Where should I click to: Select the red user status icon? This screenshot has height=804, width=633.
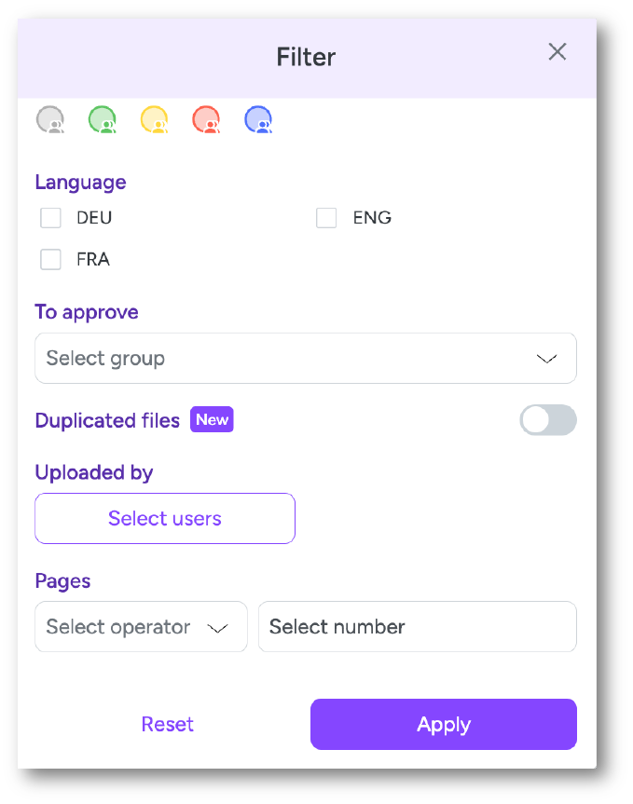point(206,119)
